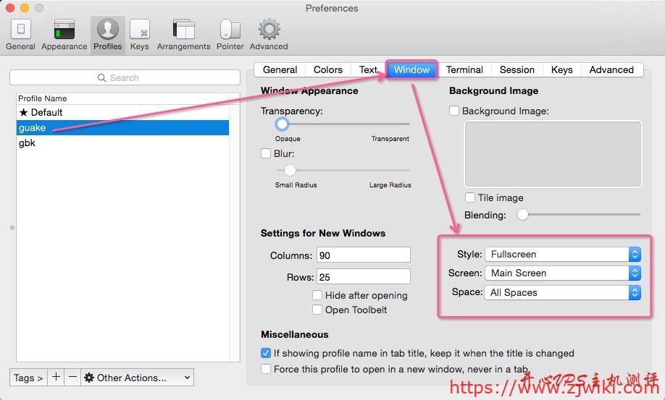Click the Transparency slider track

340,124
